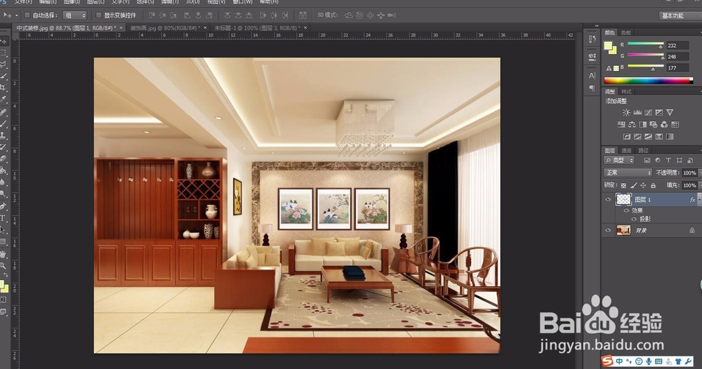The image size is (702, 369).
Task: Add a Curves adjustment layer
Action: click(648, 113)
